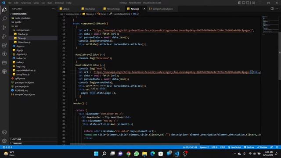Open README.md in the file tree
The width and height of the screenshot is (281, 158).
tap(22, 90)
